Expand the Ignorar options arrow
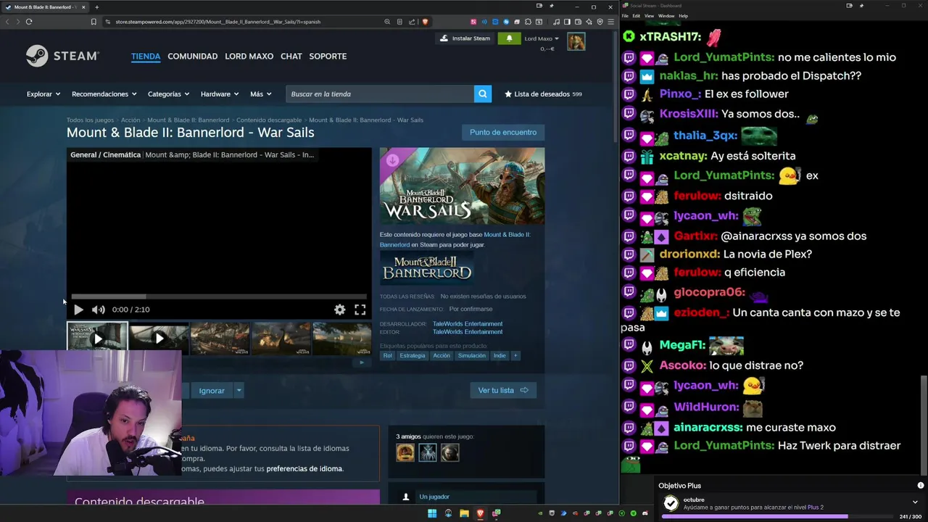Screen dimensions: 928x522 pyautogui.click(x=239, y=390)
